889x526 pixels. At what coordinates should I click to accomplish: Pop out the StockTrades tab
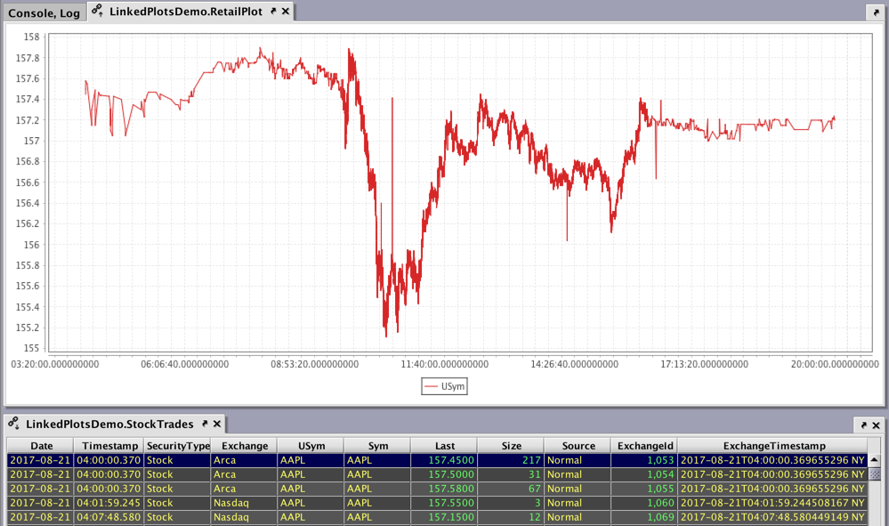(x=204, y=425)
